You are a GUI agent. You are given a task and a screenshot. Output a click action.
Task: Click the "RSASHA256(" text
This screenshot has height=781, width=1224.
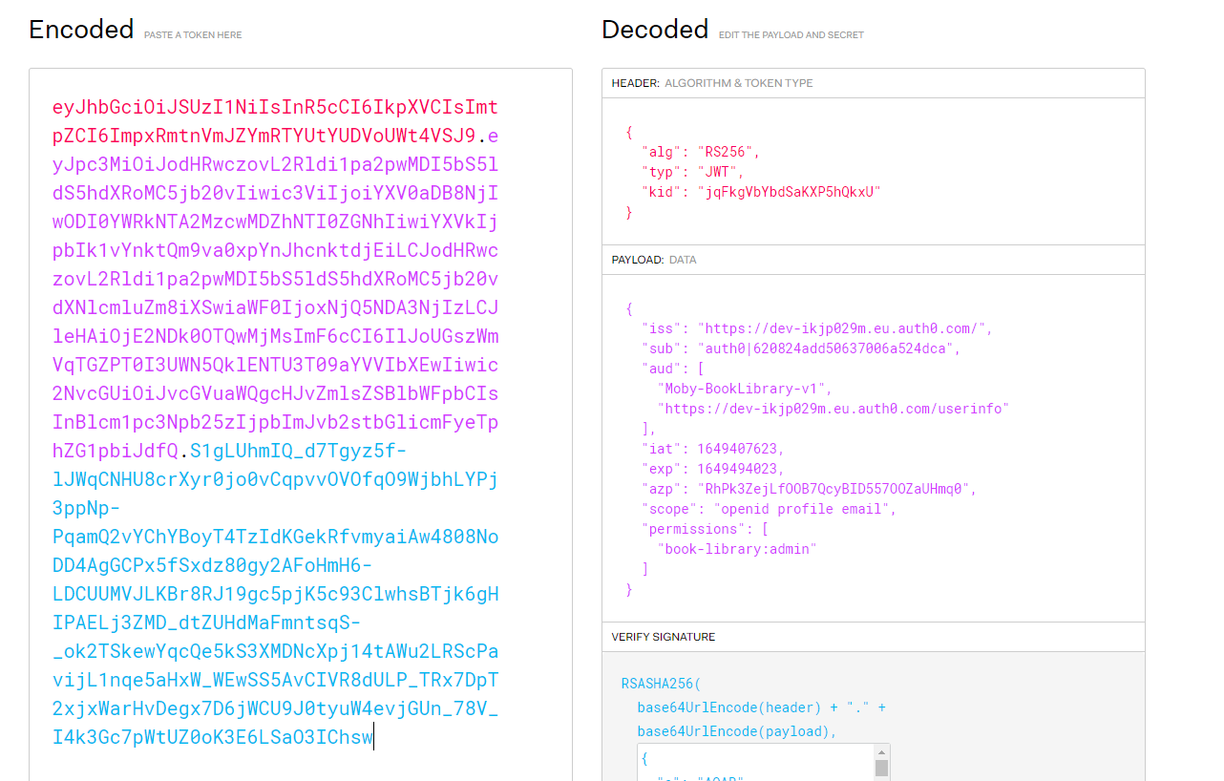coord(661,684)
